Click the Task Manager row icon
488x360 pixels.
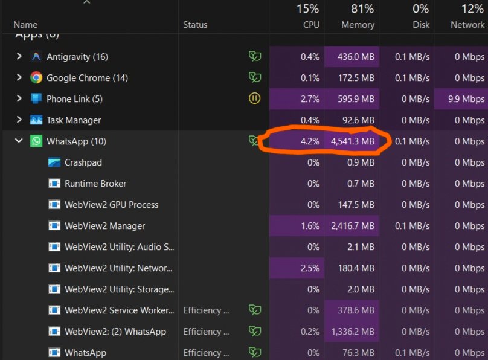click(x=36, y=120)
